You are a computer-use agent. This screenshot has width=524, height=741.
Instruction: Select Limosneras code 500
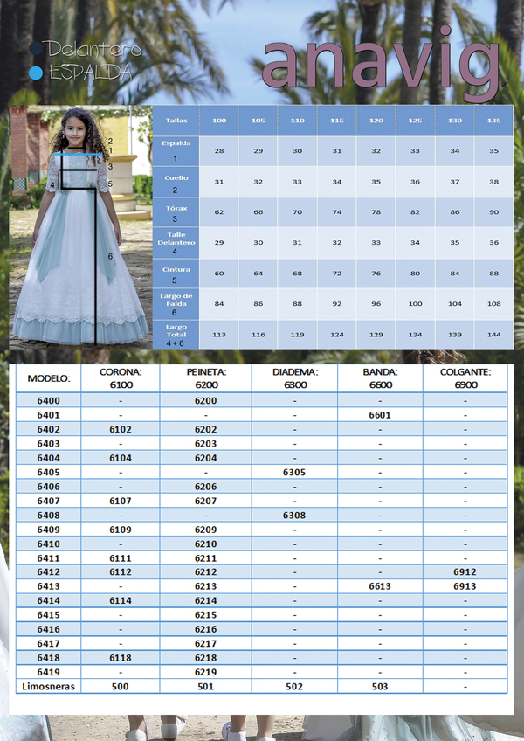click(120, 686)
